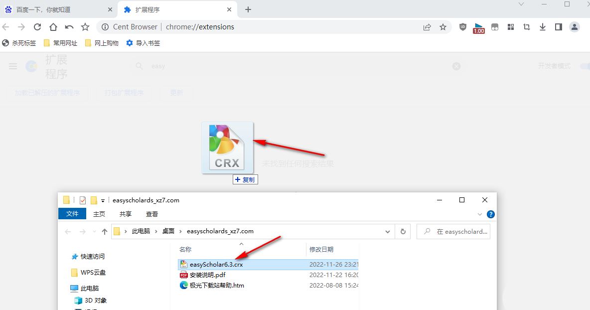Image resolution: width=590 pixels, height=310 pixels.
Task: Click the browser back arrow
Action: [5, 27]
